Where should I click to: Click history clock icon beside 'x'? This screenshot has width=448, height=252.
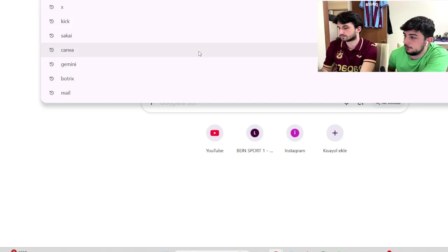click(x=51, y=7)
